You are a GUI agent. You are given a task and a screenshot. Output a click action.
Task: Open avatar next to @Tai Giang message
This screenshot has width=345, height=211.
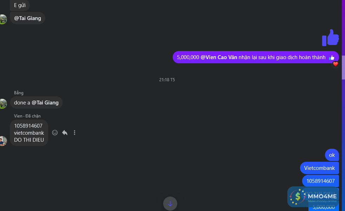3,19
